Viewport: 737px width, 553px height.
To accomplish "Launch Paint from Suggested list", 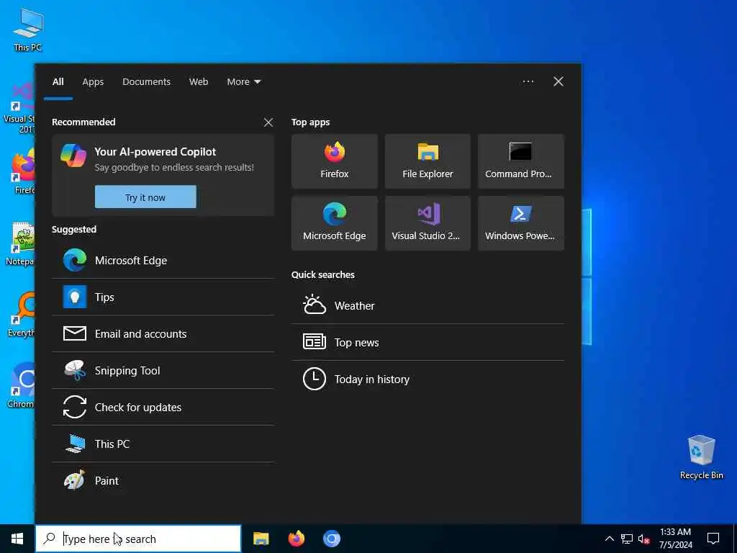I will pos(163,480).
